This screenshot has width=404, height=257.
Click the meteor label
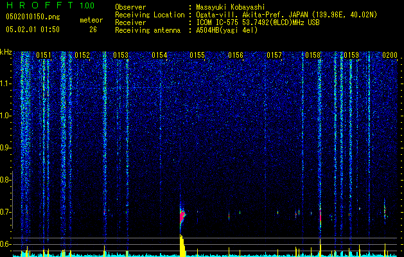coord(91,20)
